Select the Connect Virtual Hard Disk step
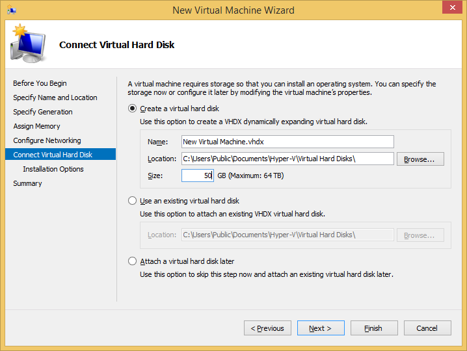 click(x=53, y=155)
